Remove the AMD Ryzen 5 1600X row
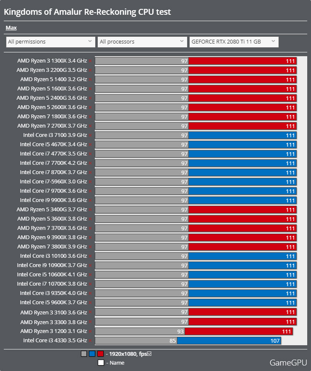311x371 pixels. click(90, 89)
